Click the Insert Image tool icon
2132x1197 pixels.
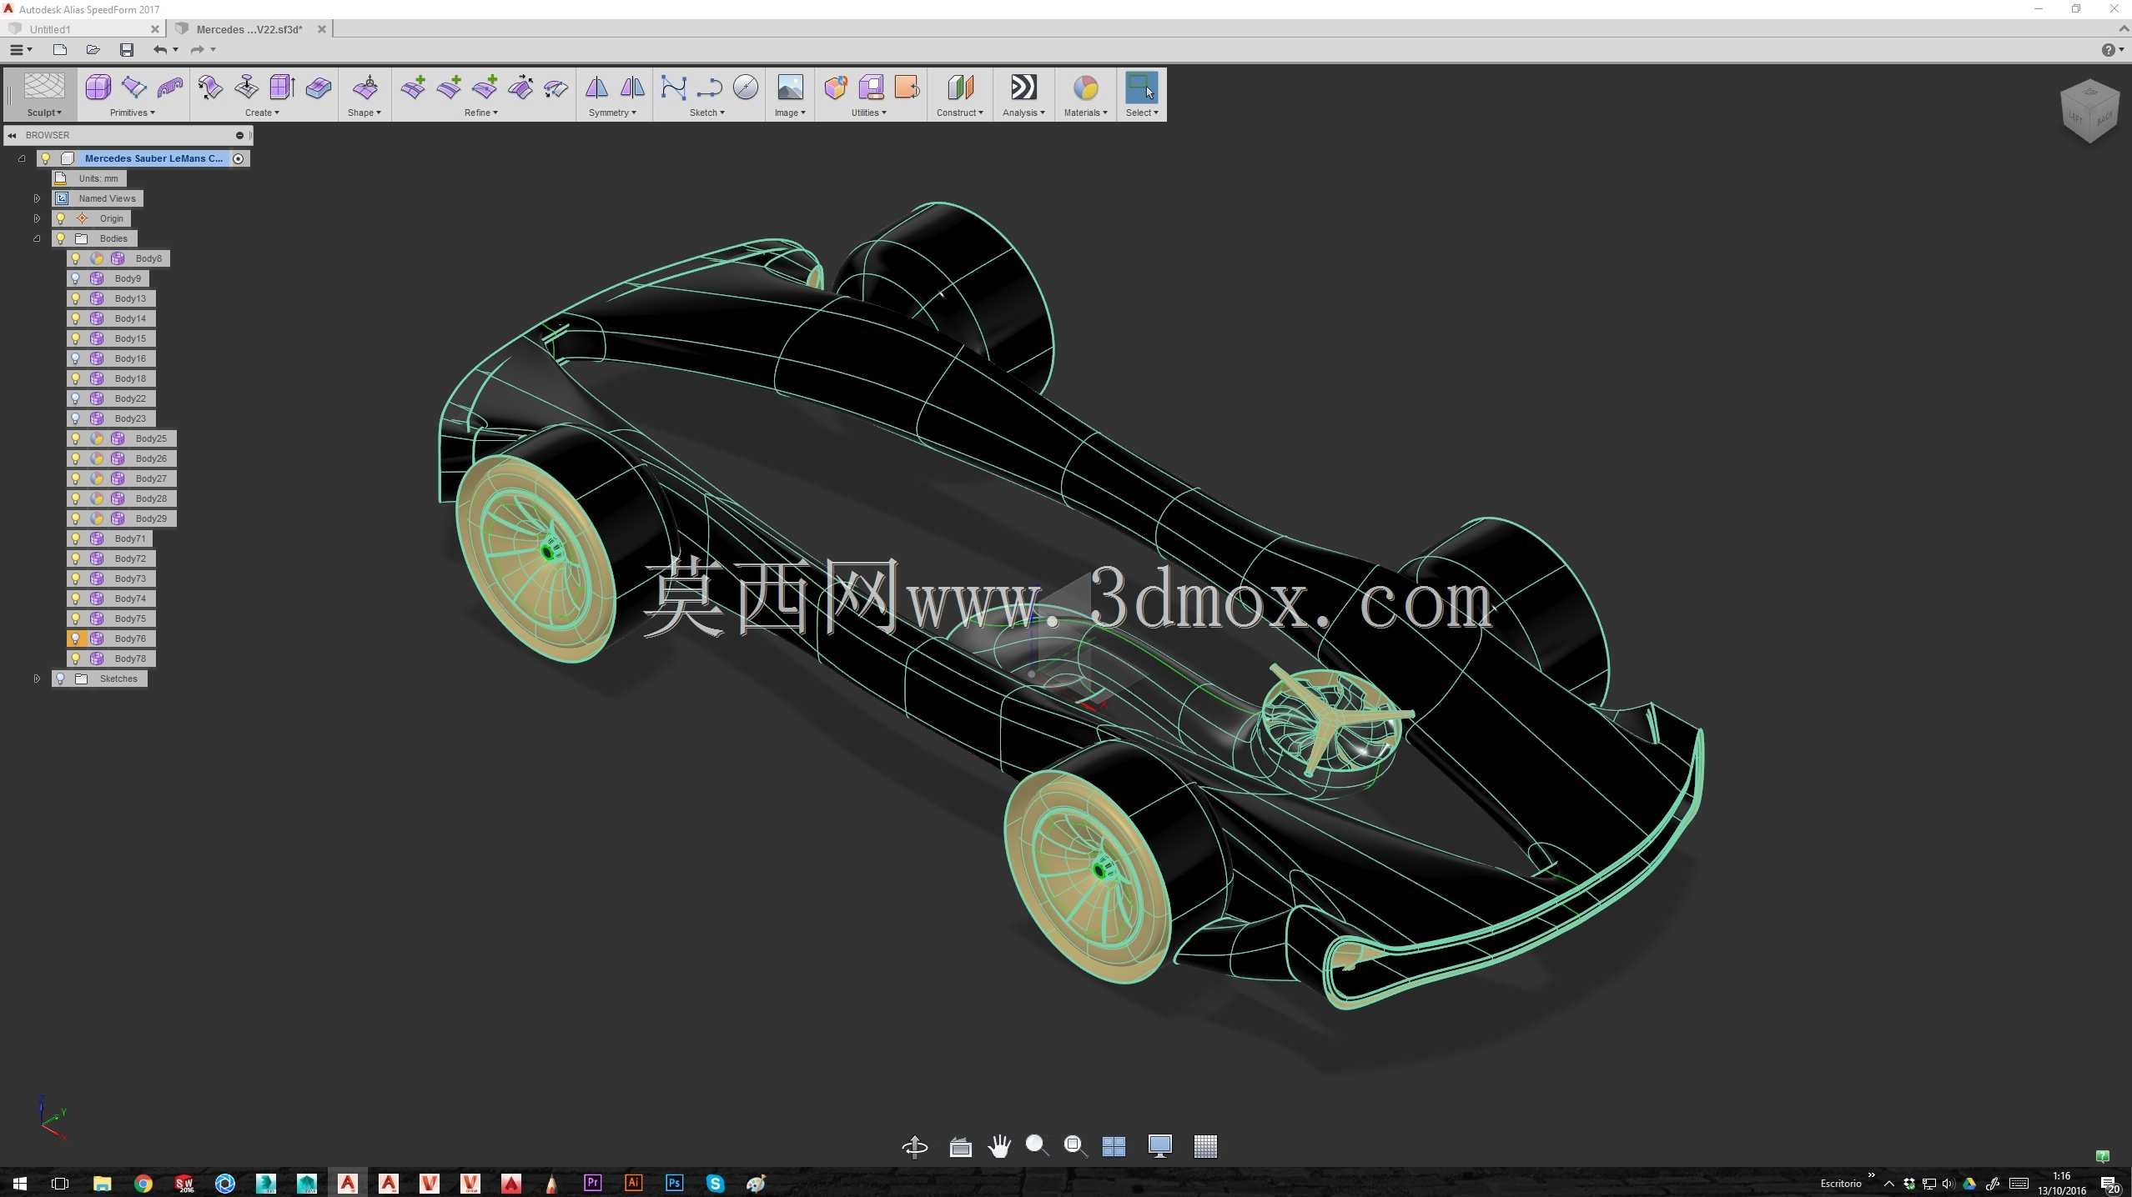click(790, 87)
